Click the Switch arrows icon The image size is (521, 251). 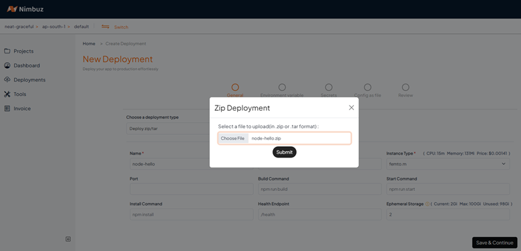106,27
